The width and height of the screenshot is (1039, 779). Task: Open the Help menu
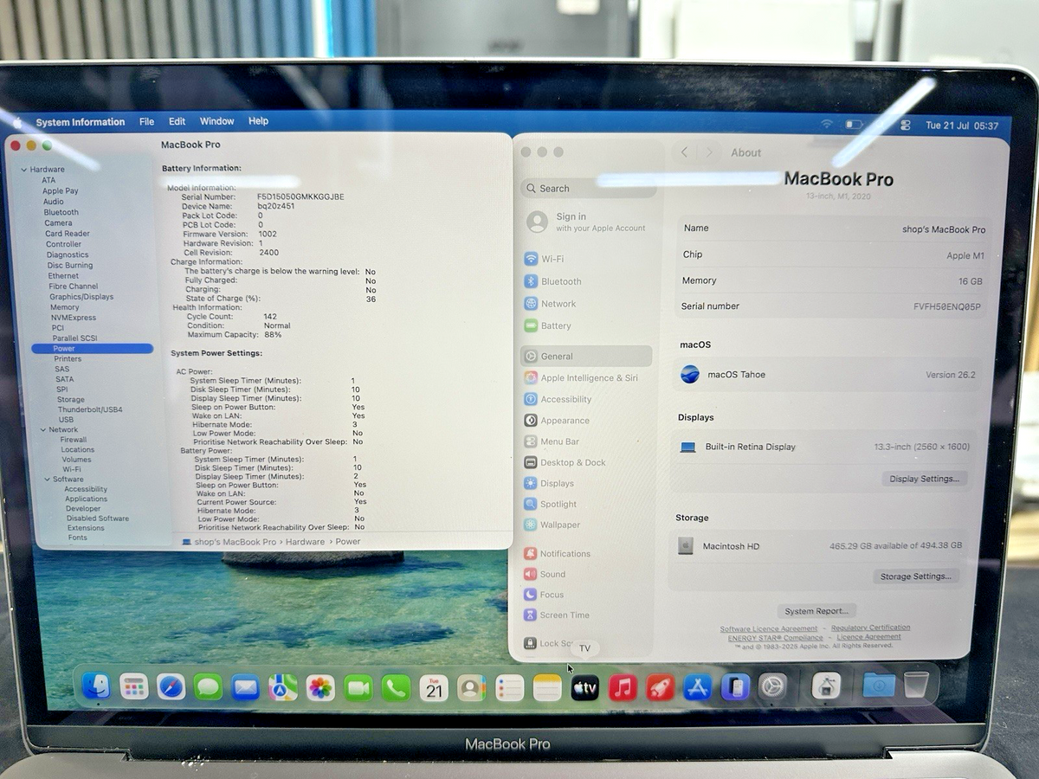[x=258, y=121]
